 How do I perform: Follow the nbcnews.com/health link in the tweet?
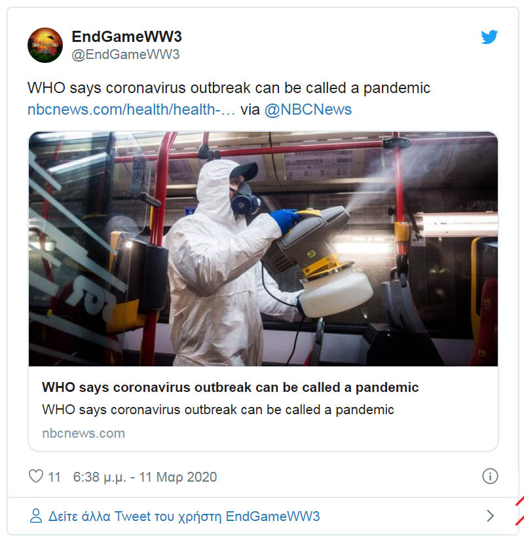coord(131,110)
